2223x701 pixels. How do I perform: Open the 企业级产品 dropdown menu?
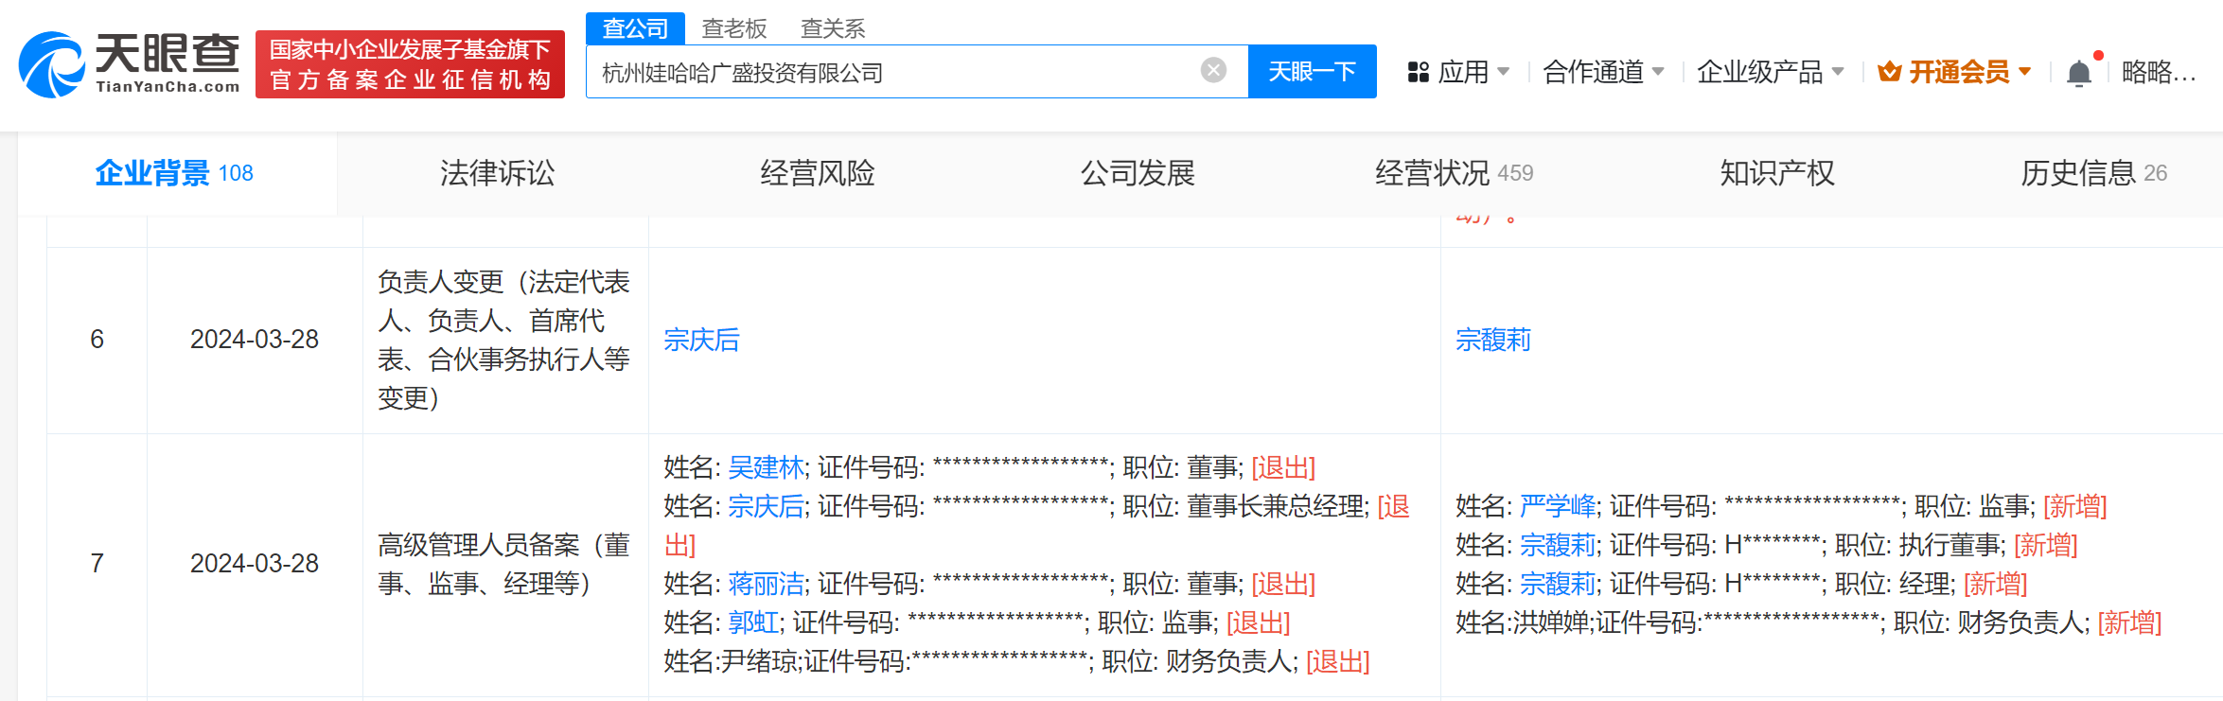[1770, 72]
